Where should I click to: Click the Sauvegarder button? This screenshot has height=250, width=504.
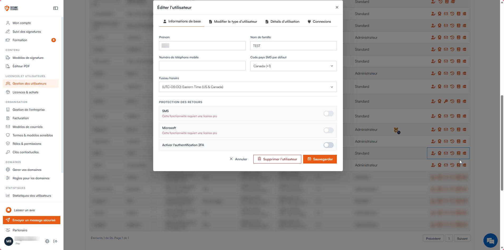click(320, 159)
